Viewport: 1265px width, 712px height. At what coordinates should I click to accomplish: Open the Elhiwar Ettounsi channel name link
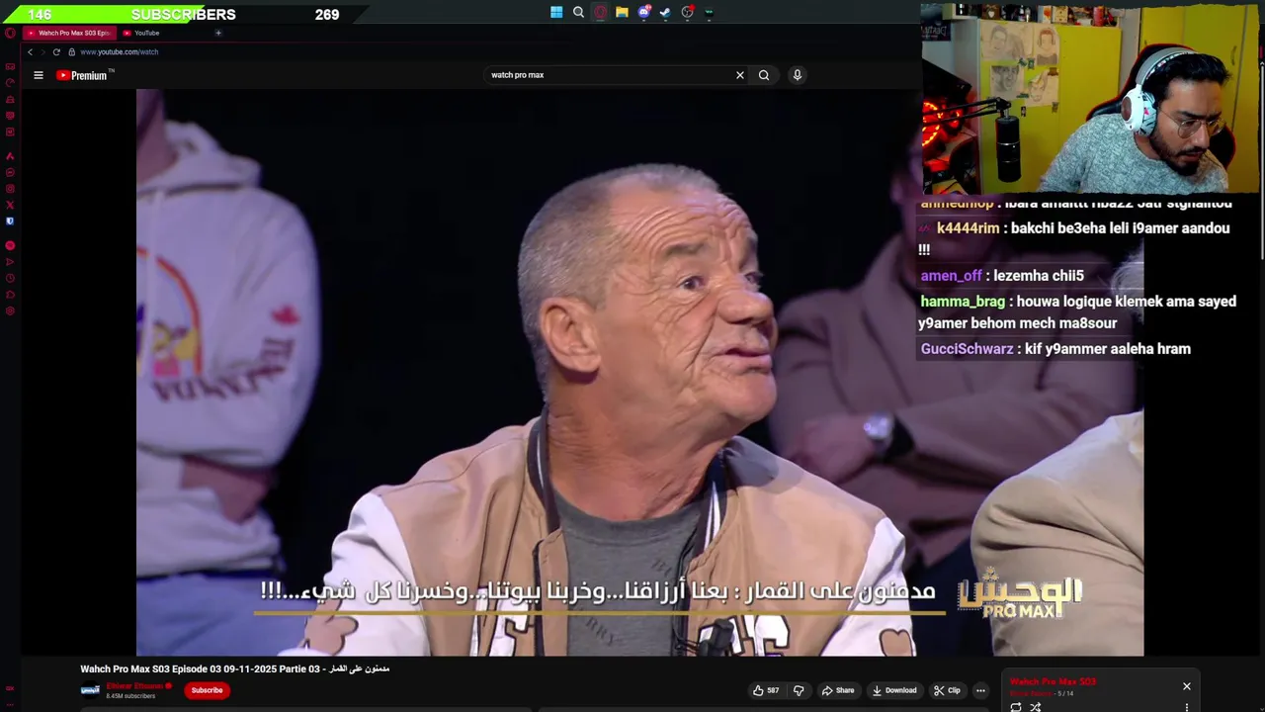pos(134,686)
